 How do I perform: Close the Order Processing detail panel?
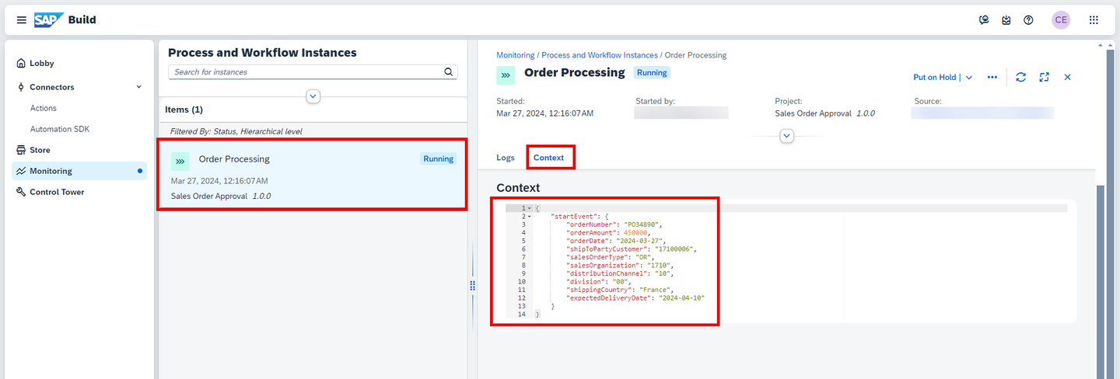point(1068,77)
